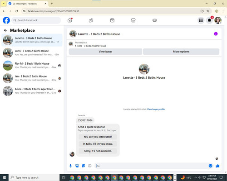
Task: Open conversation info purple icon
Action: pos(216,34)
